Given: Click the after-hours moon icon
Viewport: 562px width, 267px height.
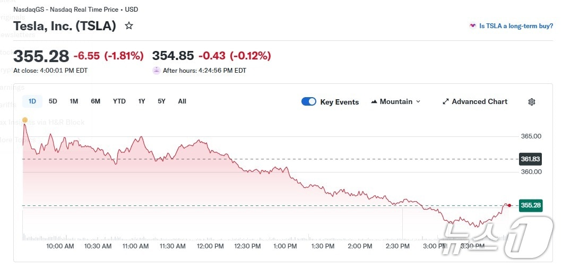Looking at the screenshot, I should click(156, 70).
